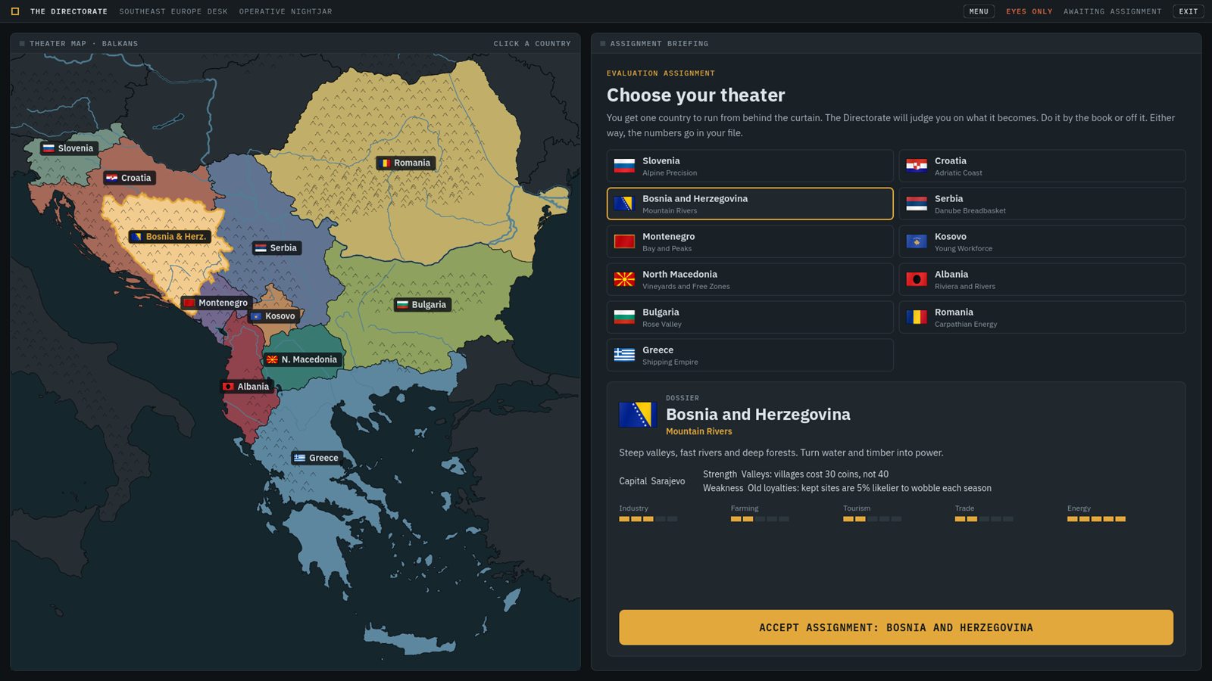Choose Slovenia Alpine Precision card
The width and height of the screenshot is (1212, 681).
750,166
